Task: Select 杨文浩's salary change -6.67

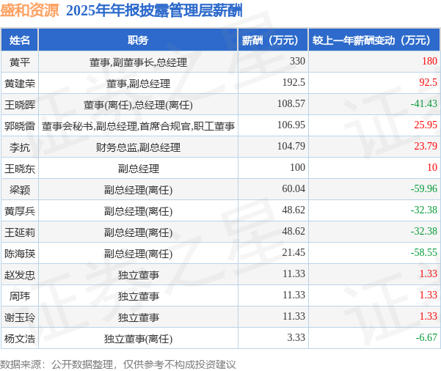Action: point(426,337)
